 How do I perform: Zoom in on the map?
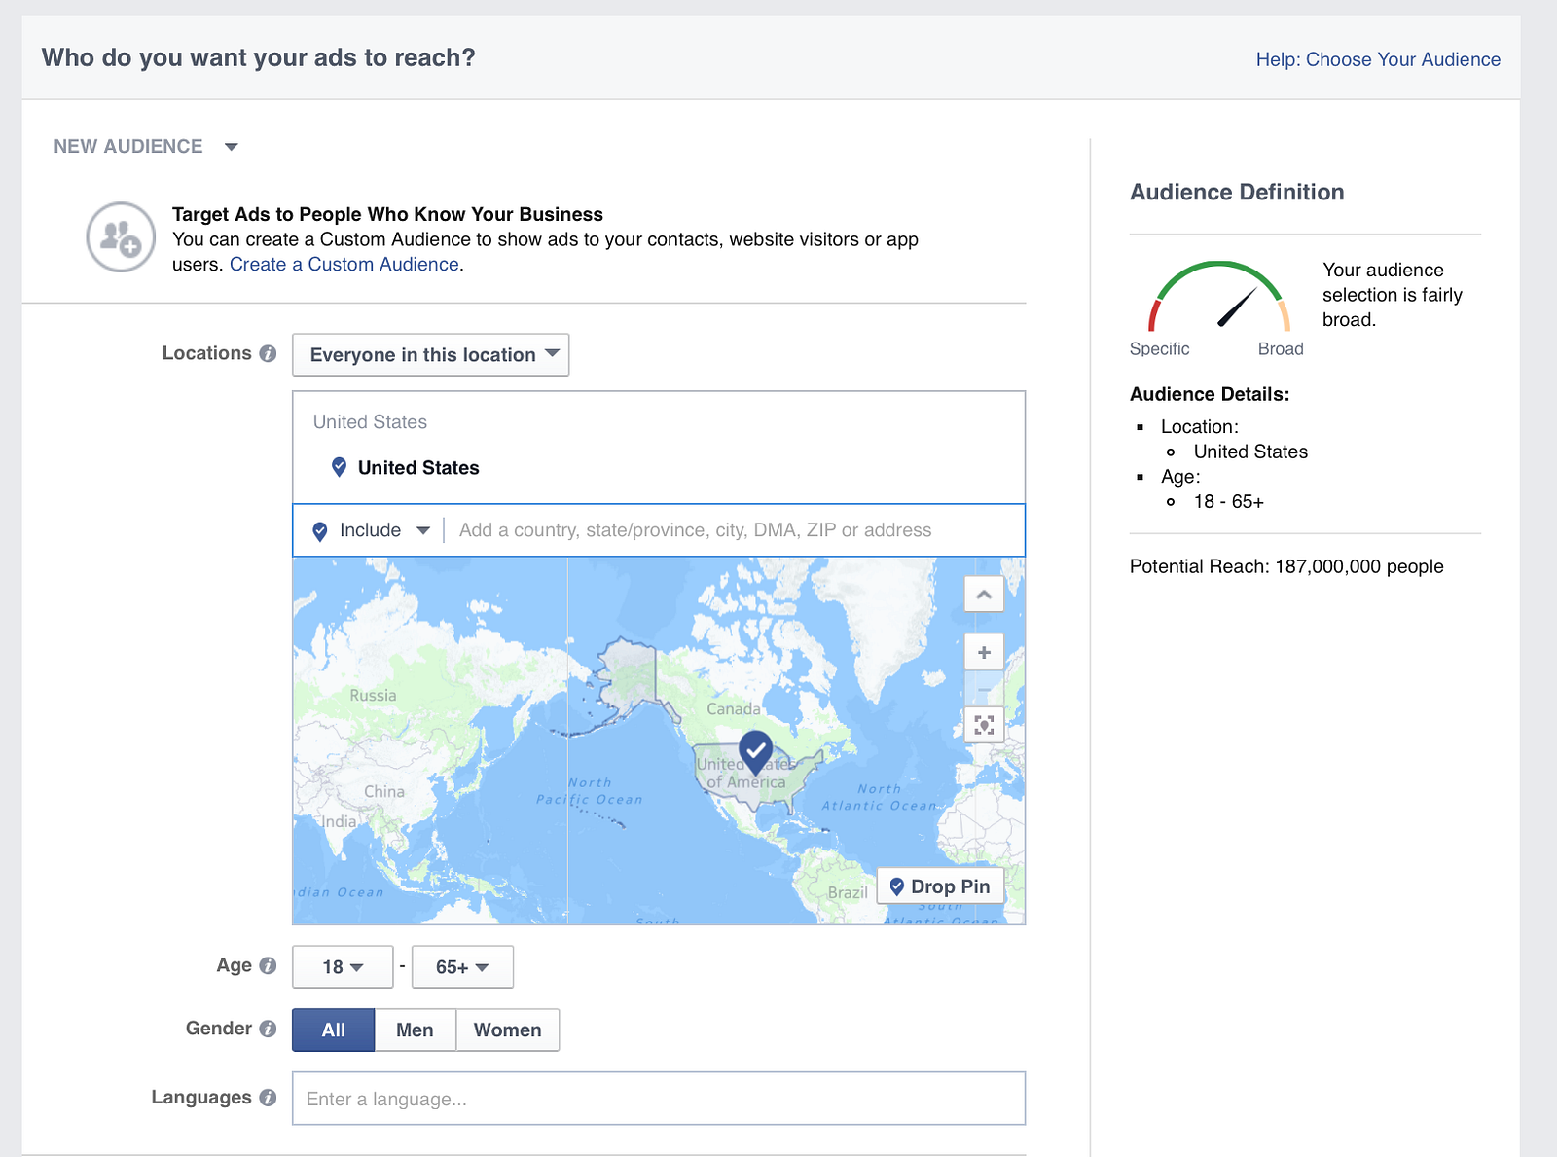click(x=984, y=652)
